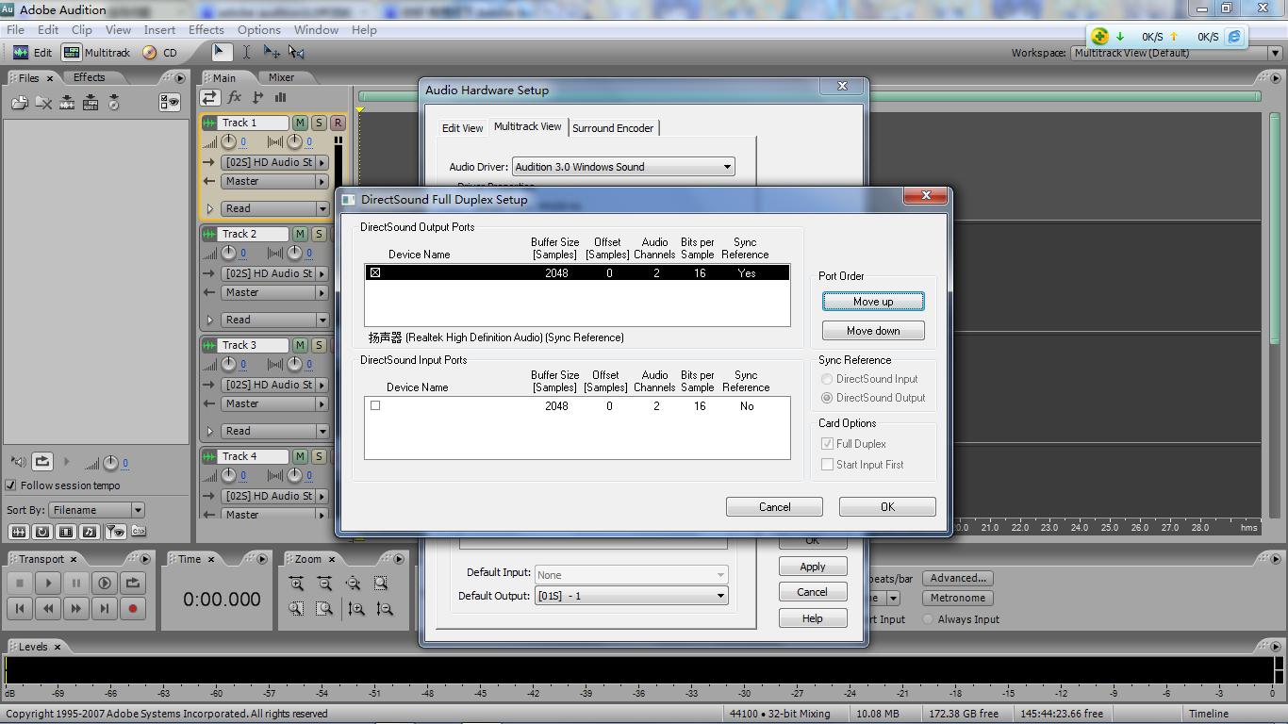Screen dimensions: 1288x724
Task: Click OK in DirectSound Full Duplex Setup
Action: [887, 507]
